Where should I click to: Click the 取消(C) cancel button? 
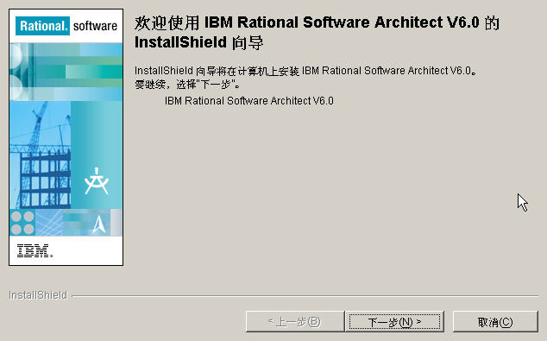click(x=495, y=321)
